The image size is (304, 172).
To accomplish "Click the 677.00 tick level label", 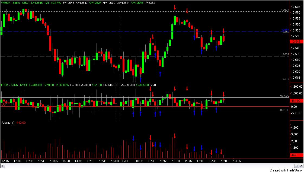I will pyautogui.click(x=285, y=95).
